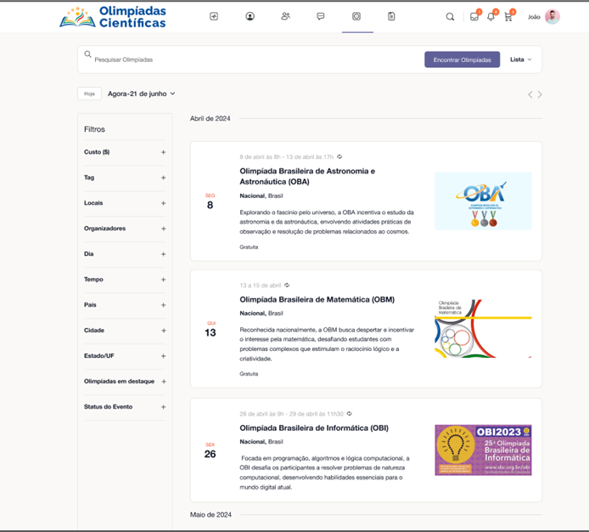589x532 pixels.
Task: Open the Olimpíada Brasileira de Matemática (OBM) title
Action: pos(317,299)
